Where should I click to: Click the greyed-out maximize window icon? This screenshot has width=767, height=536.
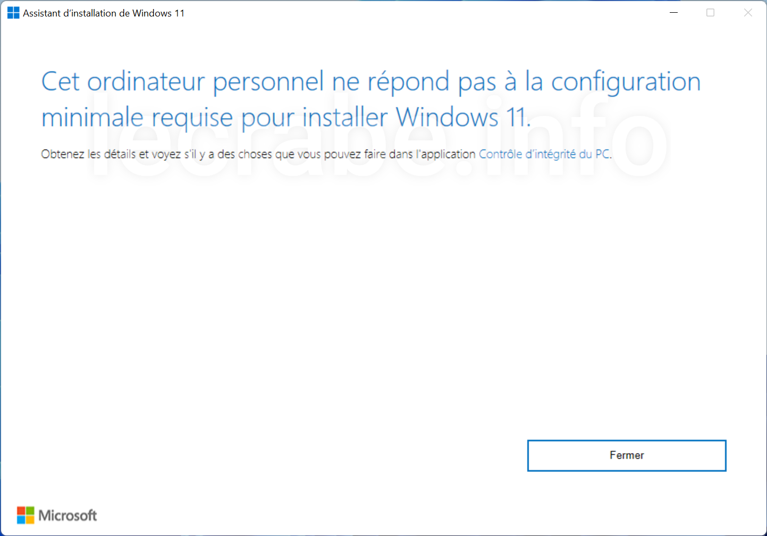710,13
